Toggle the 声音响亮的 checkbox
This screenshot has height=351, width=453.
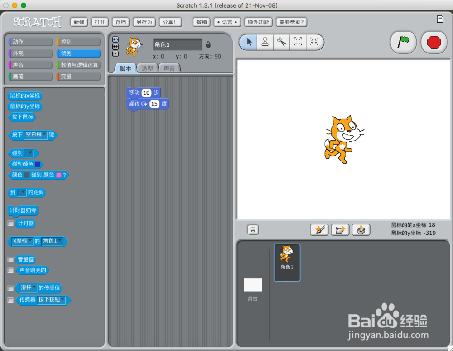[10, 270]
